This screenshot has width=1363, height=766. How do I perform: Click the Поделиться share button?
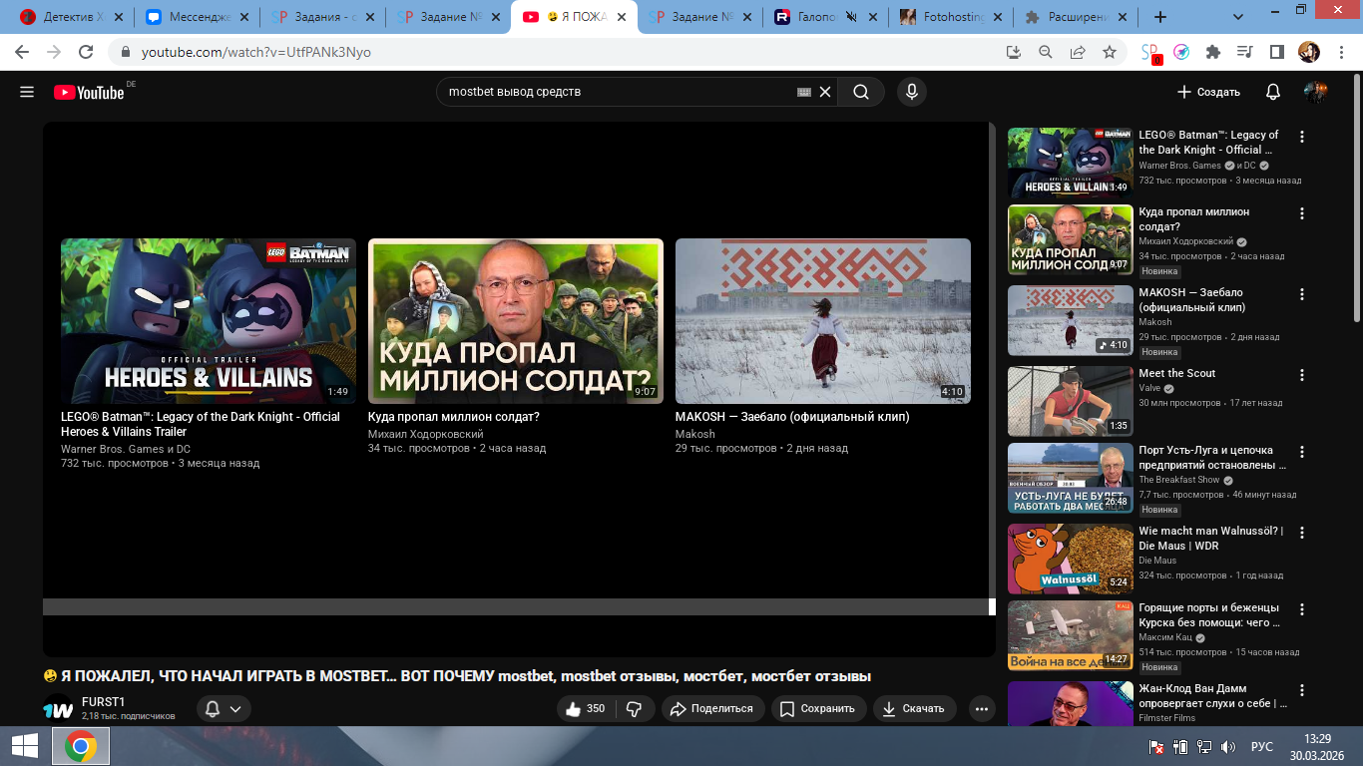click(x=710, y=708)
